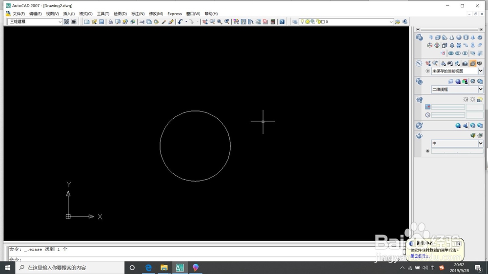488x274 pixels.
Task: Open the 文件(F) menu
Action: pyautogui.click(x=19, y=14)
